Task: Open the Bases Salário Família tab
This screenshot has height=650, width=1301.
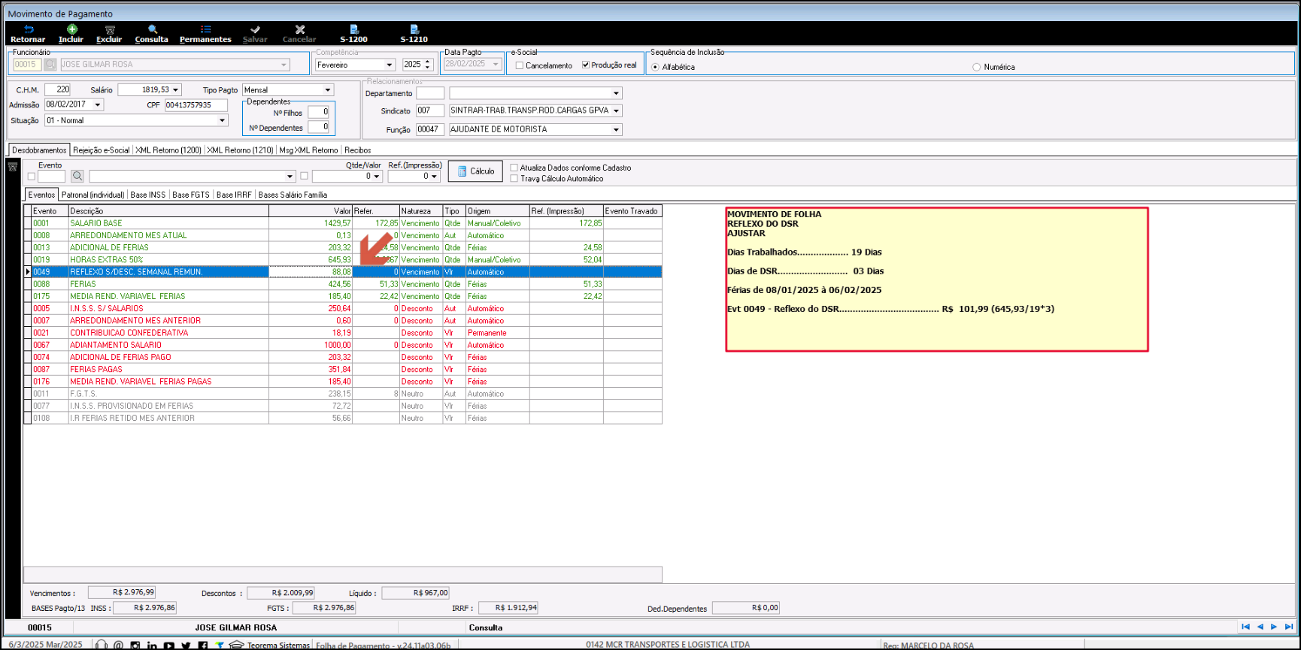Action: tap(293, 195)
